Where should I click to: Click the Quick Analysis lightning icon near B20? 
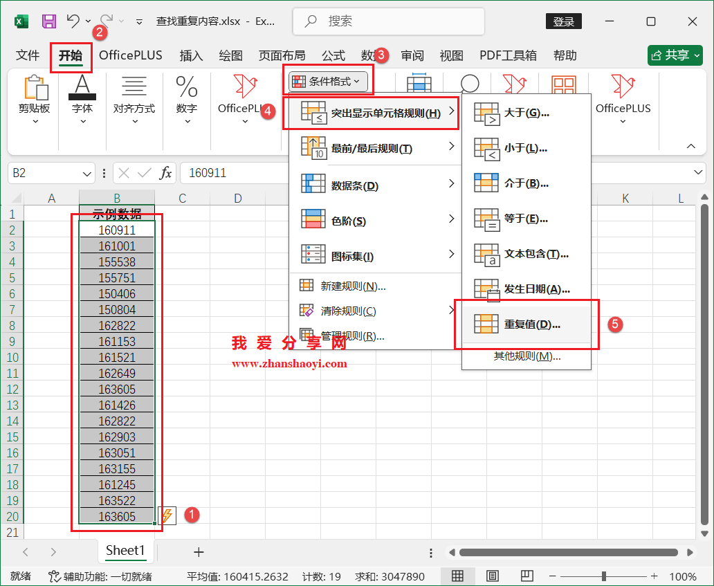[x=167, y=515]
